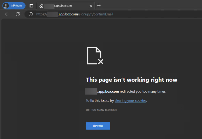Click the broken document error icon
The width and height of the screenshot is (202, 139).
click(x=95, y=56)
